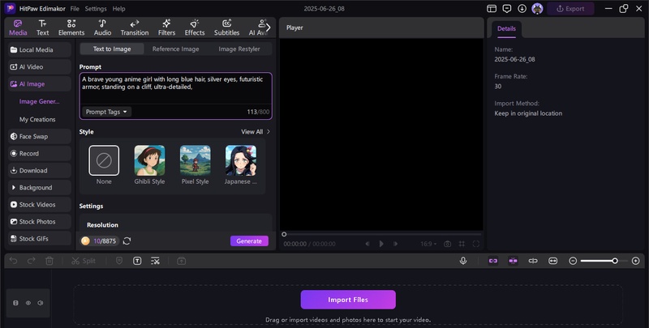Take a snapshot with camera icon
Viewport: 649px width, 328px height.
tap(448, 244)
